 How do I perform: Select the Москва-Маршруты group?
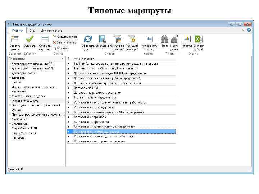(x=25, y=101)
